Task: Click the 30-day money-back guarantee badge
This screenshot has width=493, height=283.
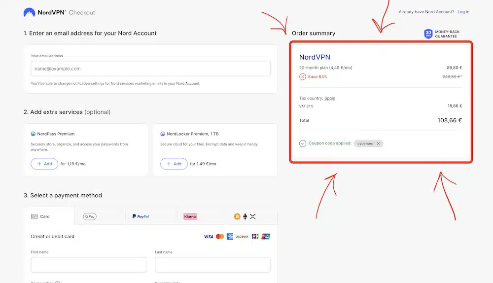Action: 442,34
